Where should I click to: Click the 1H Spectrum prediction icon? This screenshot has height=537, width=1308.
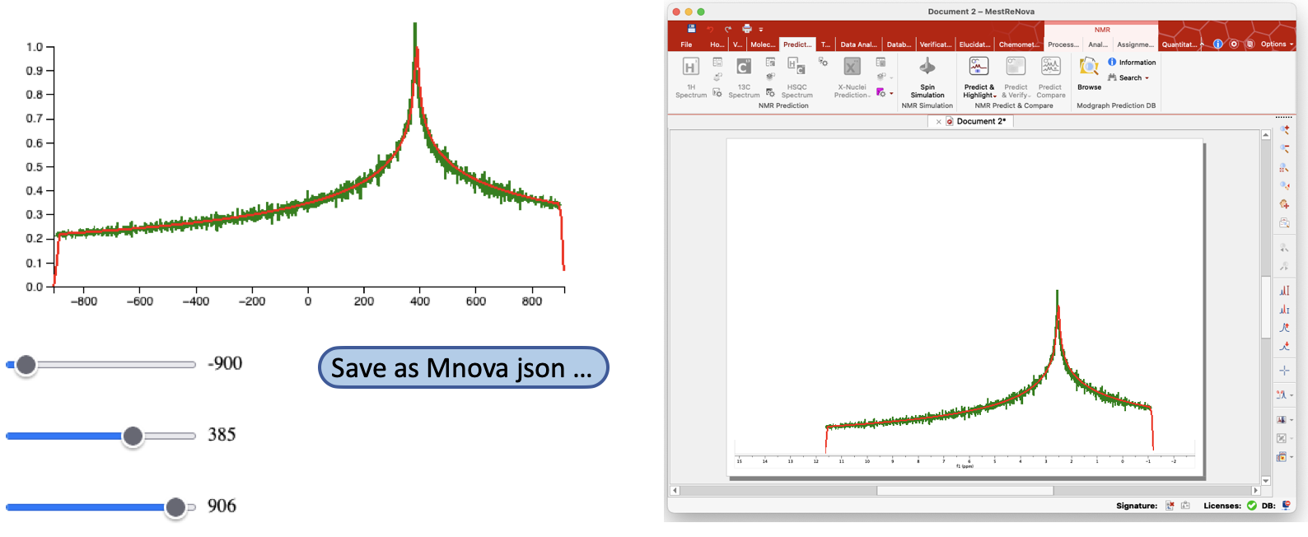(x=691, y=67)
